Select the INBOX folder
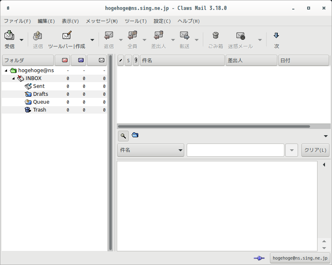332x265 pixels. click(x=34, y=78)
